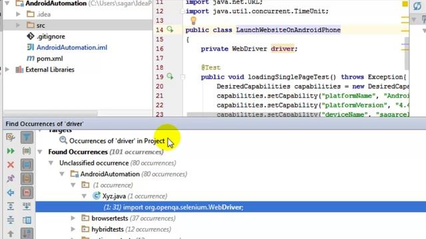Collapse the Found Occurrences node
The height and width of the screenshot is (239, 426).
pyautogui.click(x=40, y=152)
